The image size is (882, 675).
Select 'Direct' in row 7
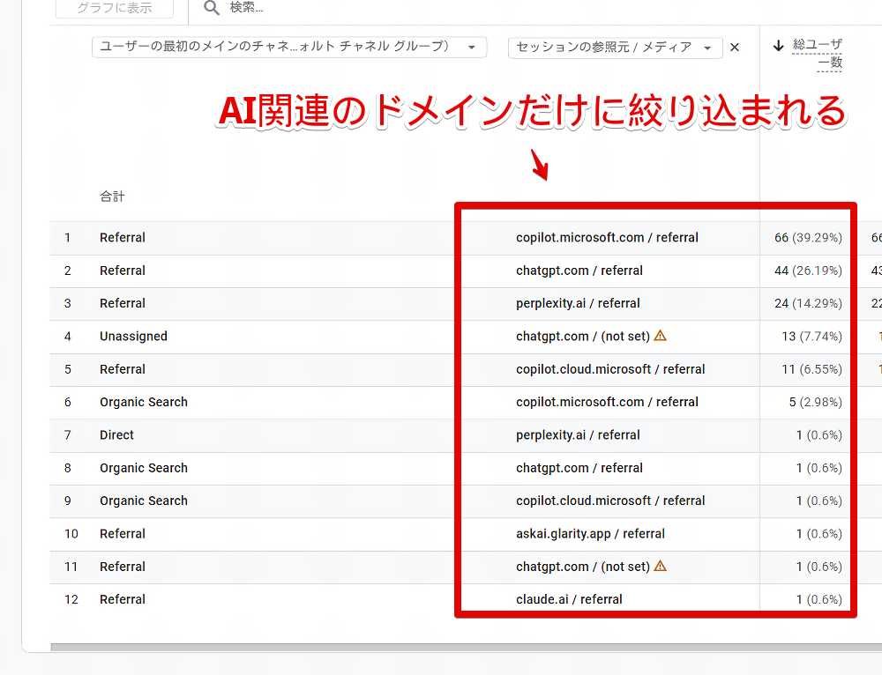pos(116,435)
